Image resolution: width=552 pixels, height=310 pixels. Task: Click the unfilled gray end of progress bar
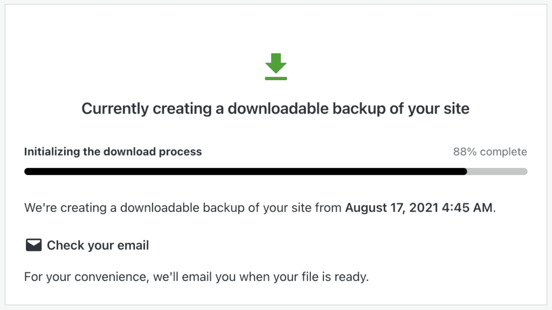coord(498,172)
